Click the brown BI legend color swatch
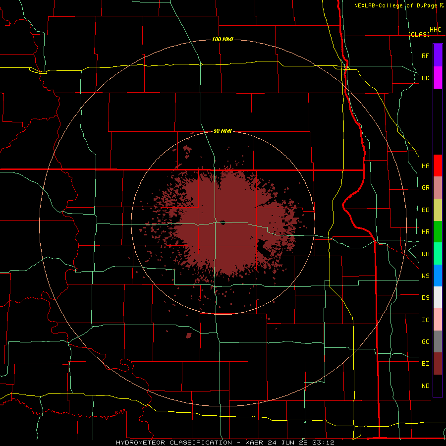The width and height of the screenshot is (446, 446). 438,364
